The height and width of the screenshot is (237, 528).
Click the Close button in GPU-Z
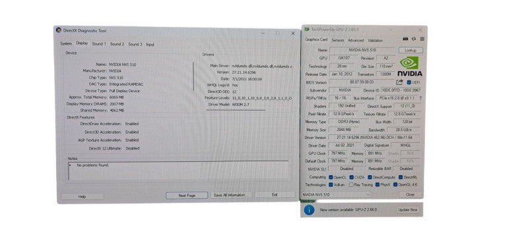tap(410, 194)
